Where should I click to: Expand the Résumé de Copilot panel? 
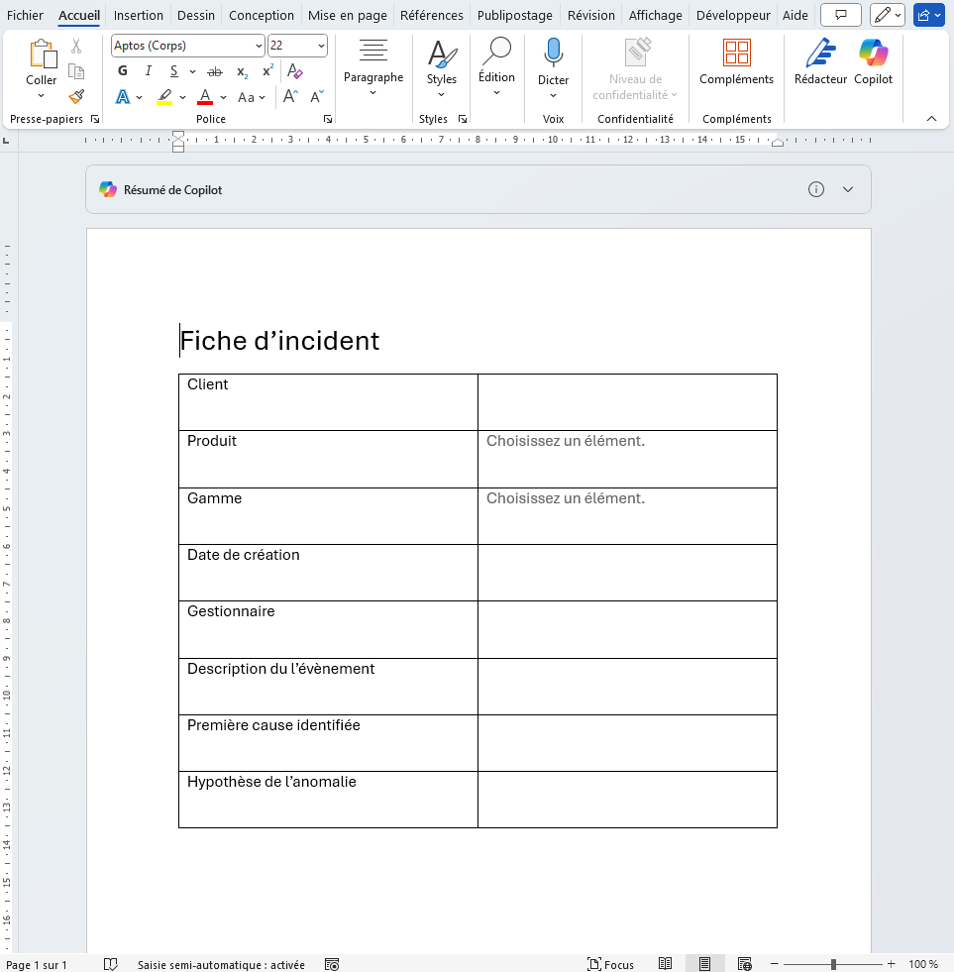pyautogui.click(x=848, y=189)
